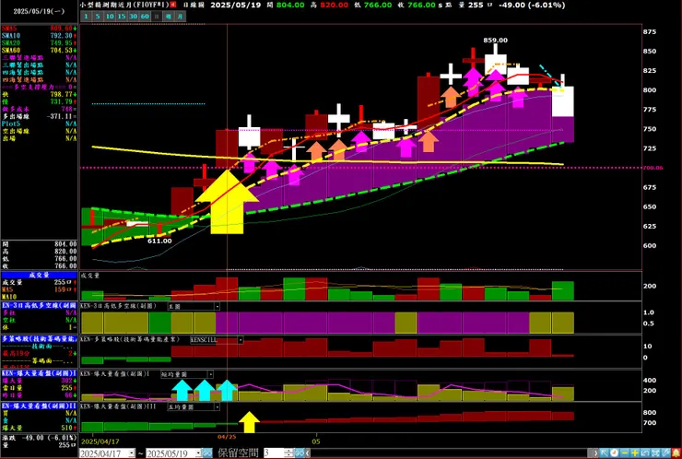Select the KEN-爆大量看盤(副圖)I left header
This screenshot has height=459, width=682.
39,373
